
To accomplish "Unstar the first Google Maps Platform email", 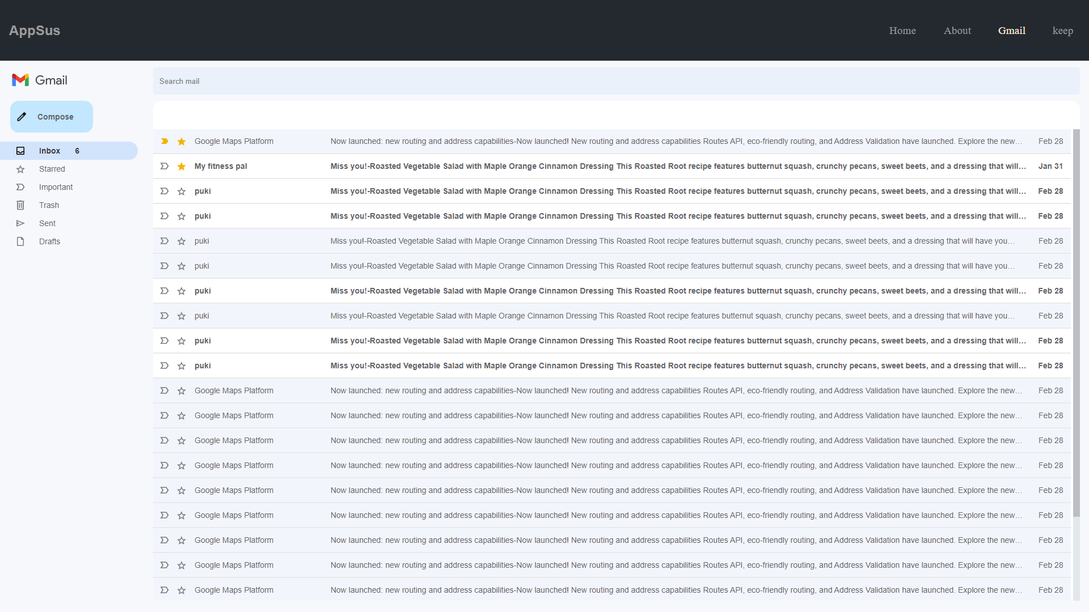I will click(x=181, y=141).
